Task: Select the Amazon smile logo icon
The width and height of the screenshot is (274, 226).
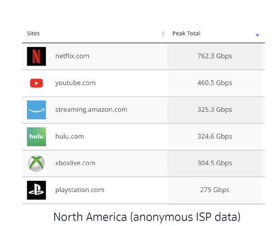Action: click(36, 110)
